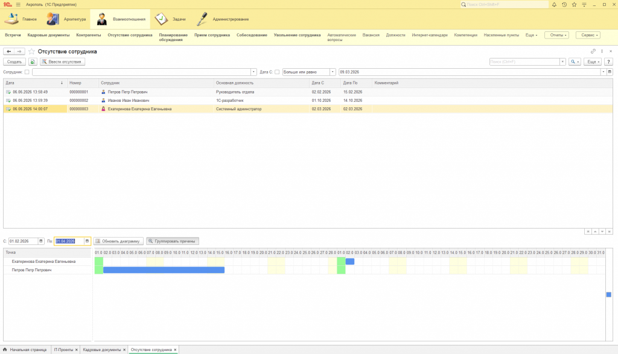Viewport: 618px width, 354px height.
Task: Click the Создать button
Action: (14, 62)
